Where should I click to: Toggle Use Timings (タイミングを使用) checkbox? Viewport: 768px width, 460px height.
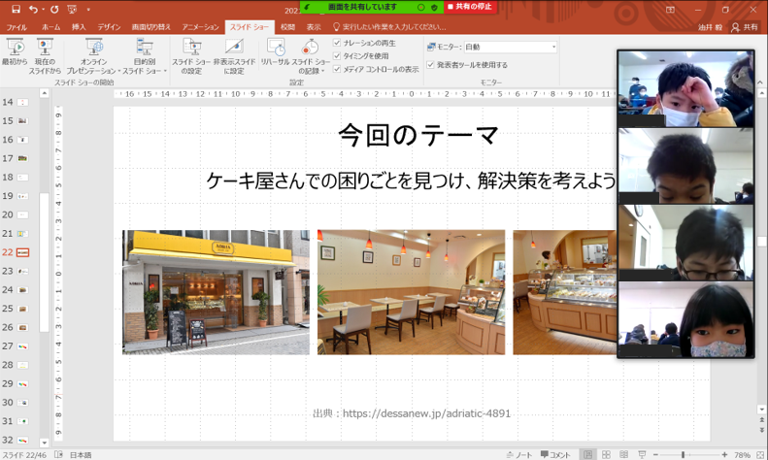click(337, 55)
